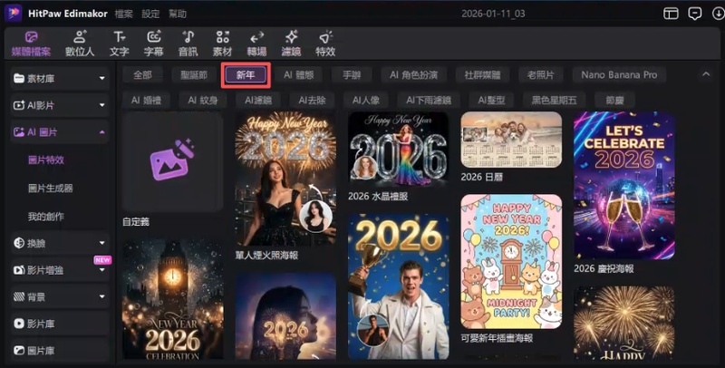Select the 文字 text tool
Screen dimensions: 725x368
tap(119, 42)
